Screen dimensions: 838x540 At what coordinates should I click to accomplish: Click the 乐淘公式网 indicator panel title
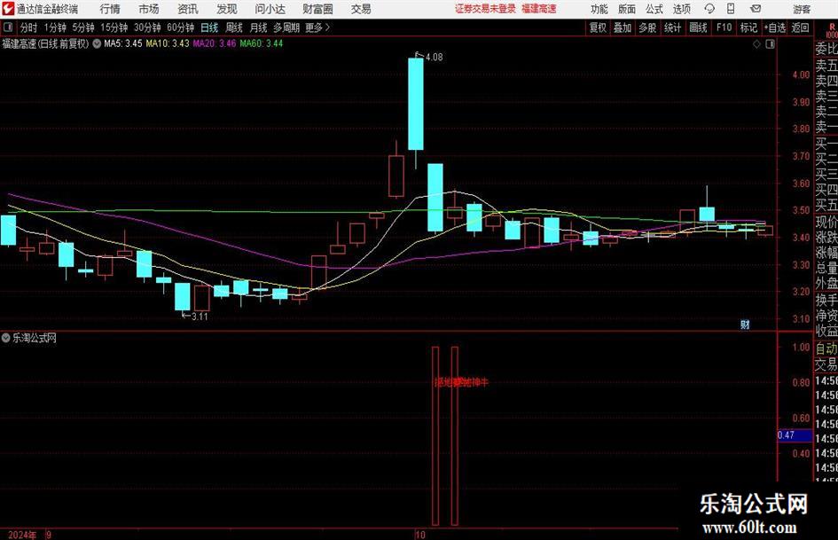click(35, 338)
